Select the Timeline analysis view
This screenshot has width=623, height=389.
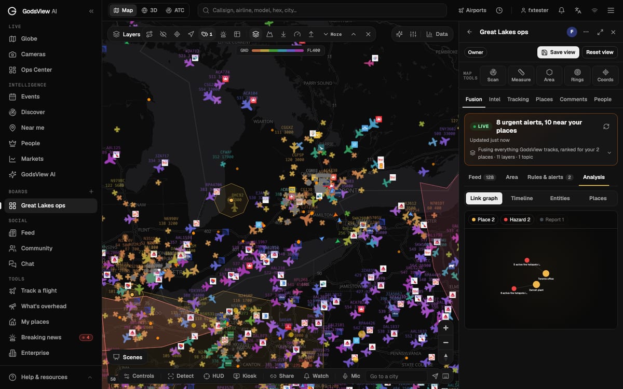[522, 198]
